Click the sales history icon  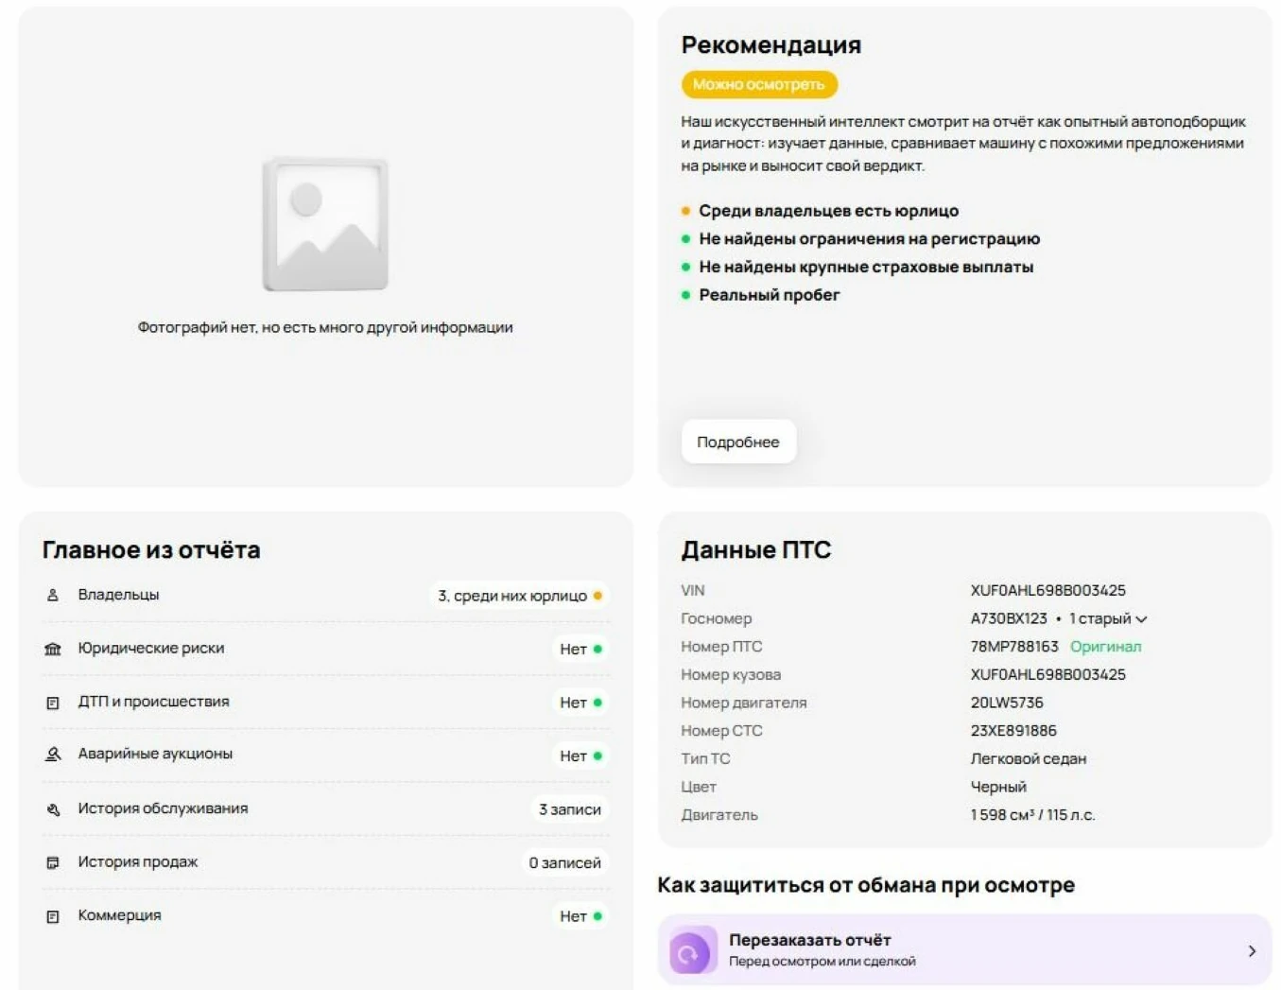(53, 862)
